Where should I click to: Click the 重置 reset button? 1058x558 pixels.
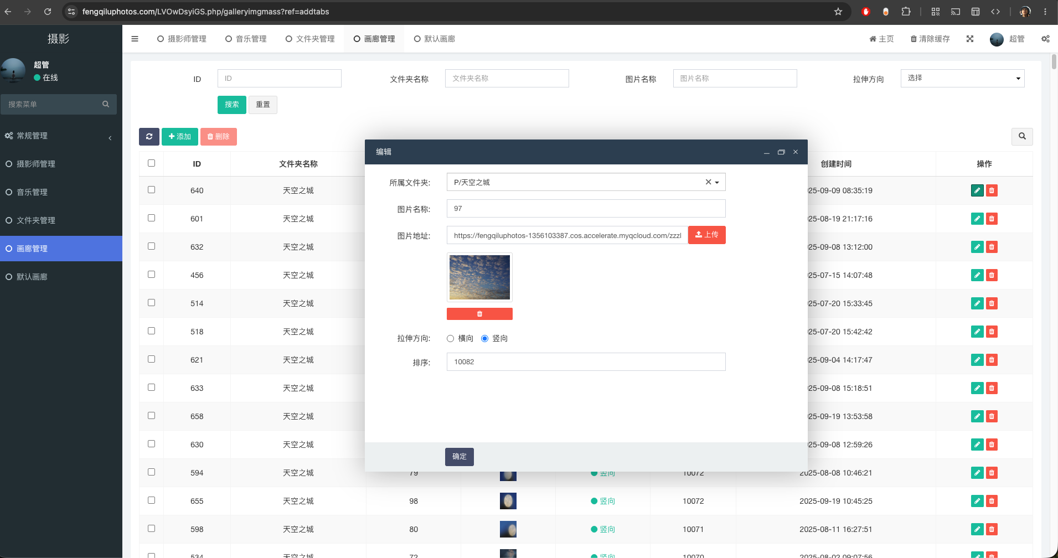(x=263, y=105)
